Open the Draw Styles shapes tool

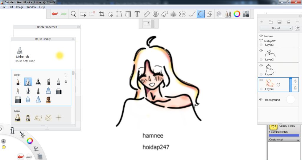click(209, 14)
